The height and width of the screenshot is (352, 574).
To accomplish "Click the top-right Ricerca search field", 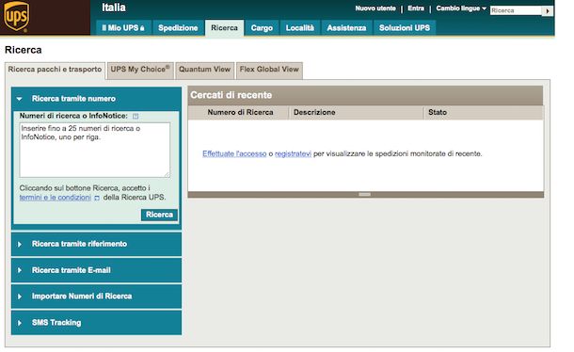I will (x=516, y=10).
